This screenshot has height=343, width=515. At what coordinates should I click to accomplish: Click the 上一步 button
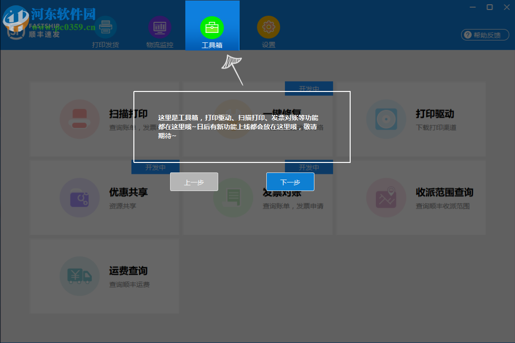click(x=194, y=182)
